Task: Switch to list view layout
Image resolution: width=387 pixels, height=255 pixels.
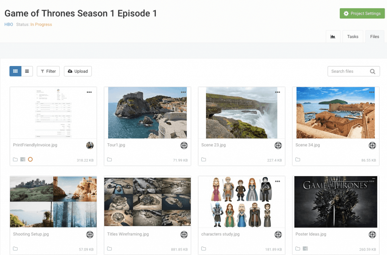Action: click(26, 71)
